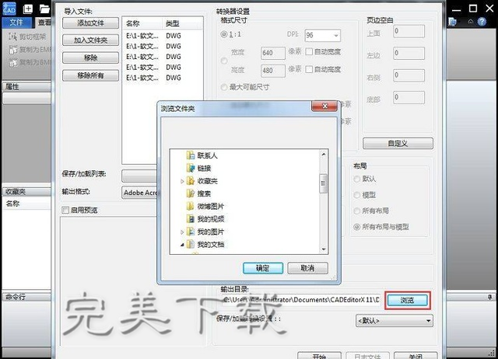Choose the 默认 layout radio

point(356,179)
